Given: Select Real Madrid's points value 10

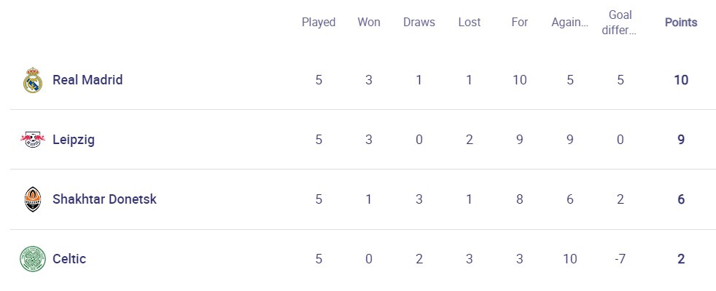Looking at the screenshot, I should click(x=681, y=80).
